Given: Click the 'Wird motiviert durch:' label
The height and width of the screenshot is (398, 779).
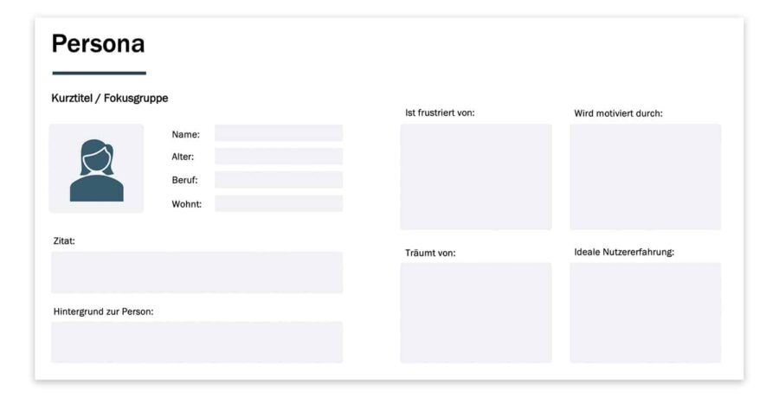Looking at the screenshot, I should 618,113.
